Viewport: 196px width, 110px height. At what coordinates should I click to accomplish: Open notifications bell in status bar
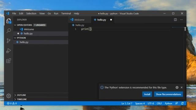click(182, 103)
